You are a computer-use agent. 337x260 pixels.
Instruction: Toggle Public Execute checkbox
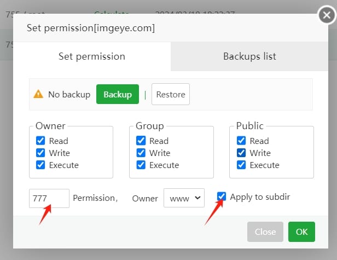241,165
